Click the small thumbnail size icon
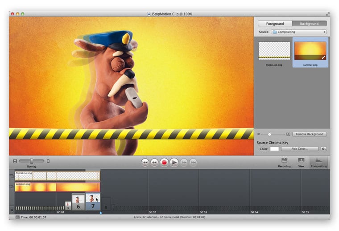The width and height of the screenshot is (339, 231). coord(258,134)
